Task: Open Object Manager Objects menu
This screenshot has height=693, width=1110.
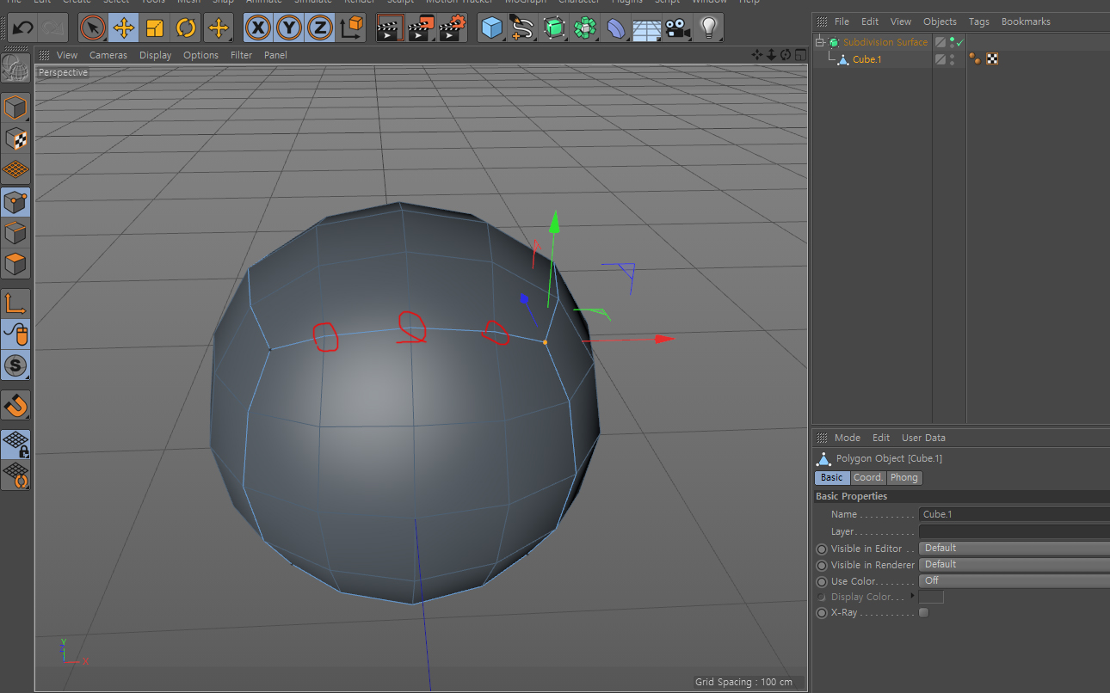Action: click(x=940, y=21)
